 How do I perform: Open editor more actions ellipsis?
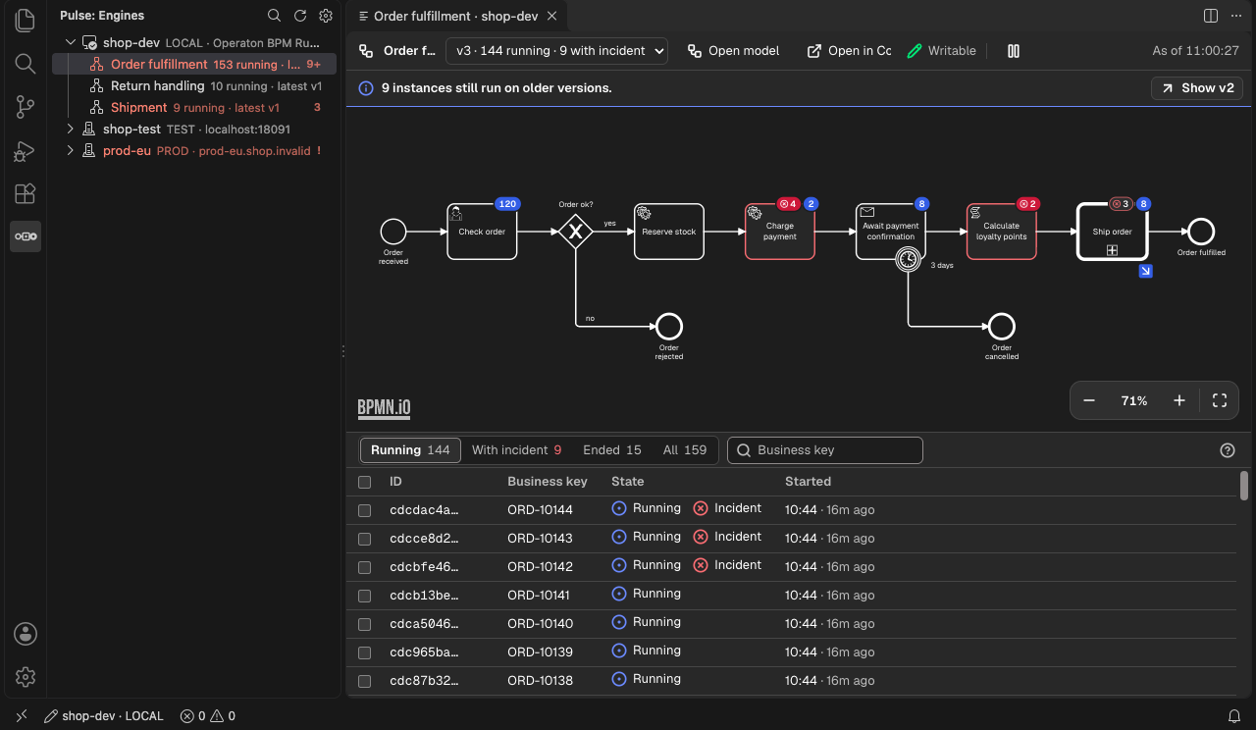pyautogui.click(x=1236, y=16)
